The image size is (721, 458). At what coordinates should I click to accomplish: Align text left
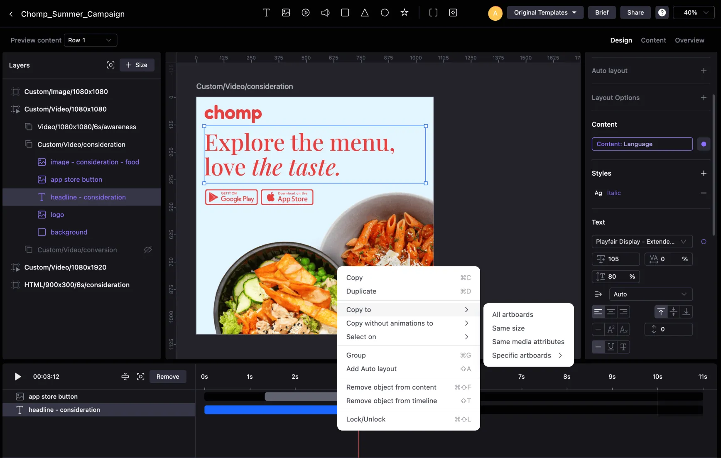click(x=598, y=312)
